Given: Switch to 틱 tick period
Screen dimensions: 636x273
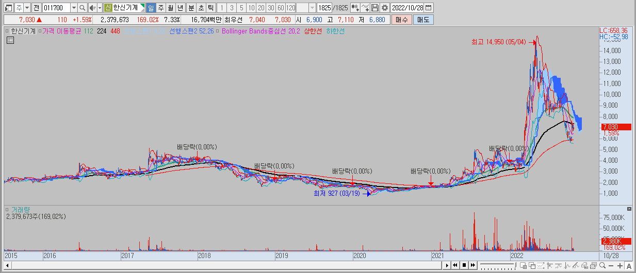Looking at the screenshot, I should pyautogui.click(x=211, y=8).
